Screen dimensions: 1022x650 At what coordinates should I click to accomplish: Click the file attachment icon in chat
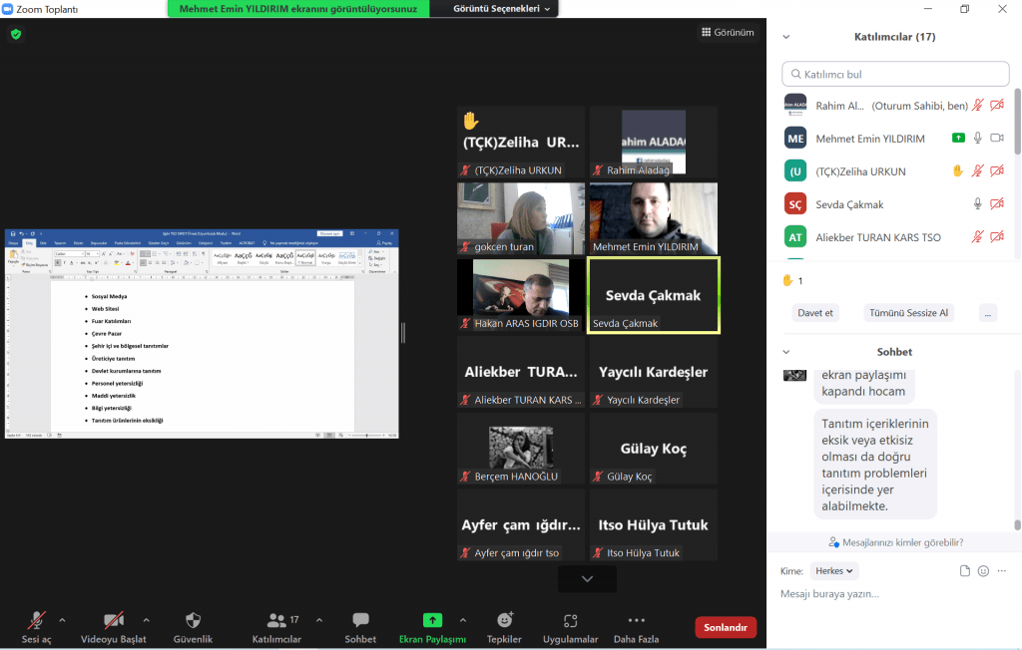click(x=964, y=571)
